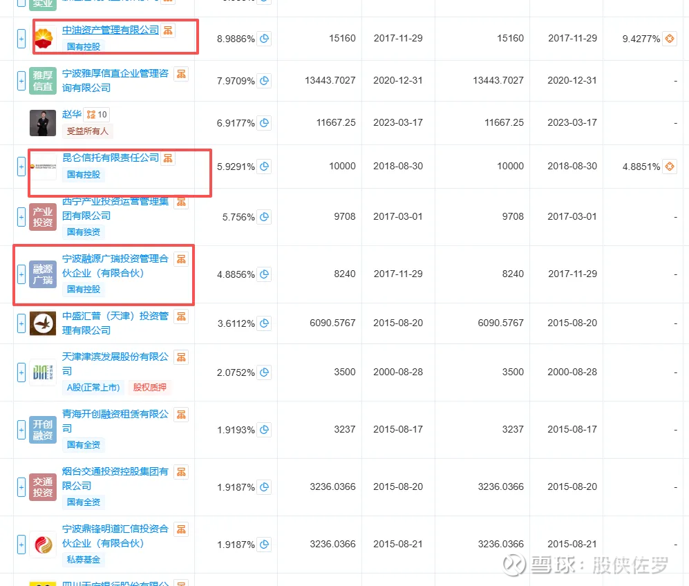Viewport: 689px width, 586px height.
Task: Expand the 宁波融源广瑞投资管理 row
Action: tap(21, 274)
